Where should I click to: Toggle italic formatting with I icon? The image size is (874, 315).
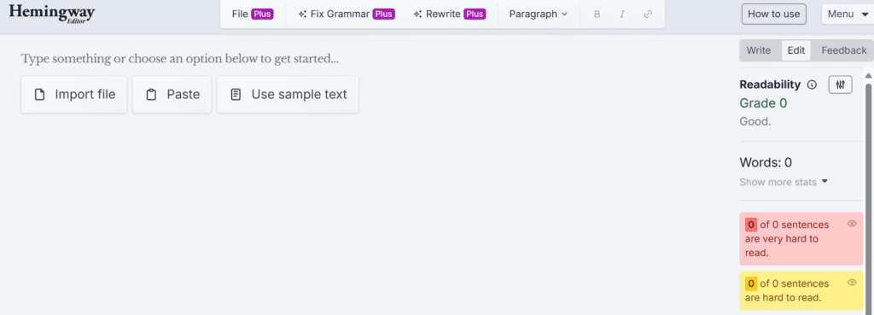(622, 15)
